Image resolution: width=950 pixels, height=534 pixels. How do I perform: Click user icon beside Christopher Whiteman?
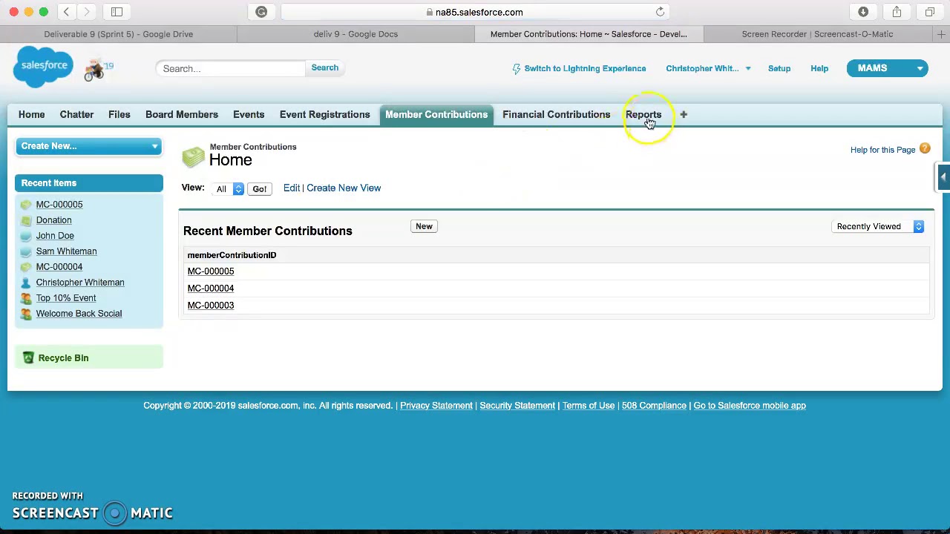coord(26,283)
